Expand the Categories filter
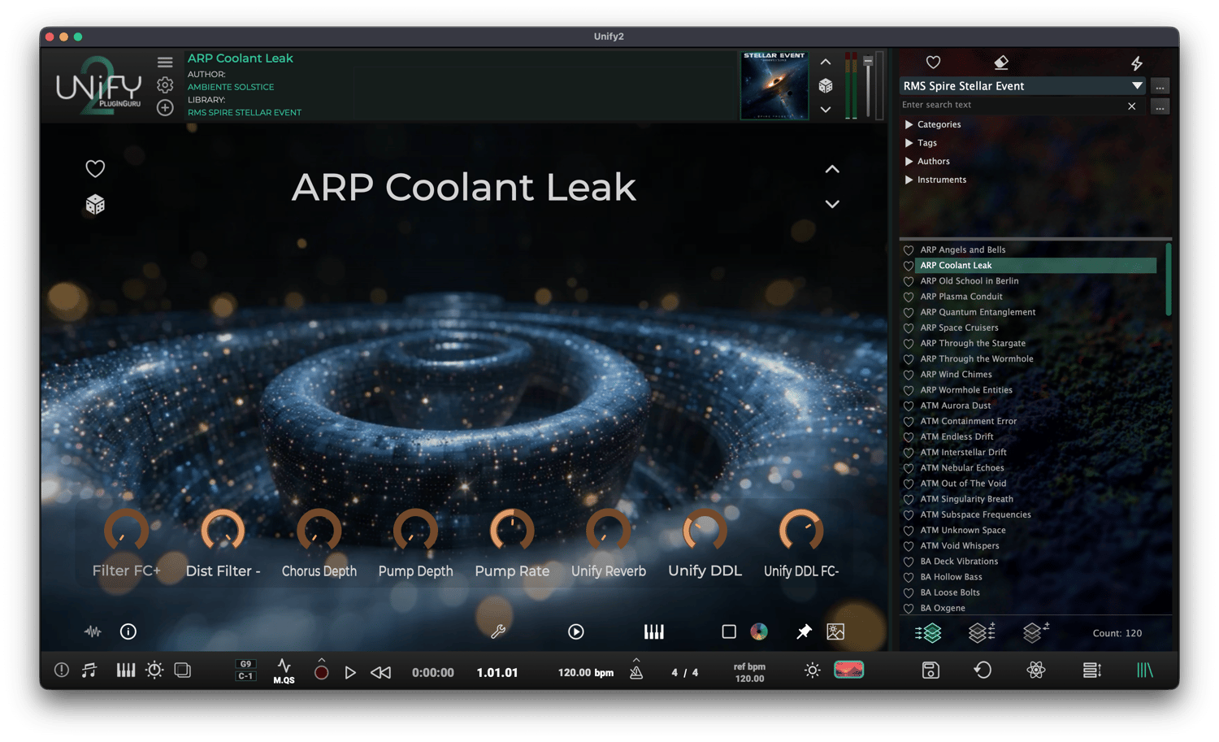 (909, 124)
